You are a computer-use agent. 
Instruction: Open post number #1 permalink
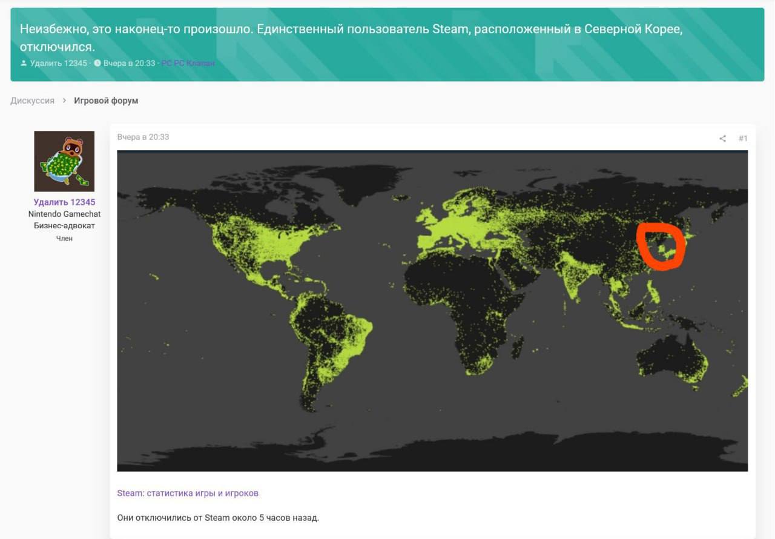click(743, 139)
